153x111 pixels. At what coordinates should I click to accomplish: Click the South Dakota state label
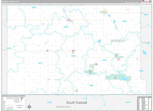pyautogui.click(x=76, y=103)
